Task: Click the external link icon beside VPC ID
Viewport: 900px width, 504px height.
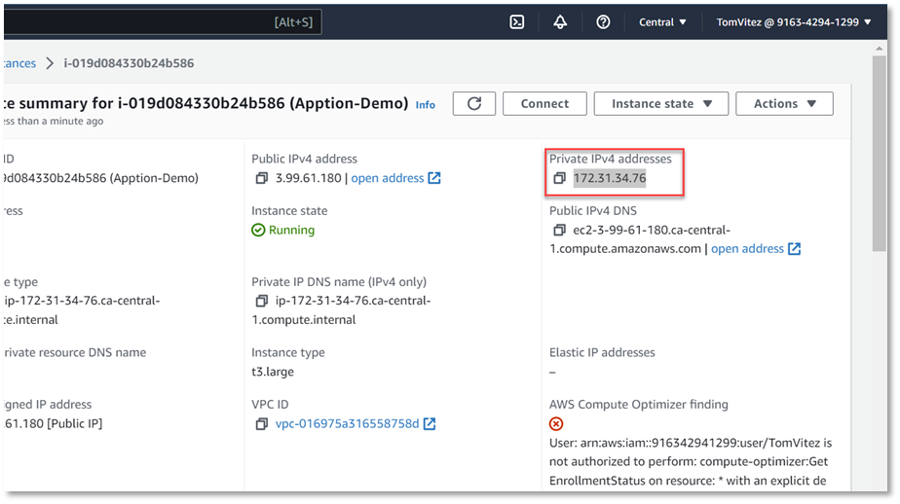Action: (x=430, y=424)
